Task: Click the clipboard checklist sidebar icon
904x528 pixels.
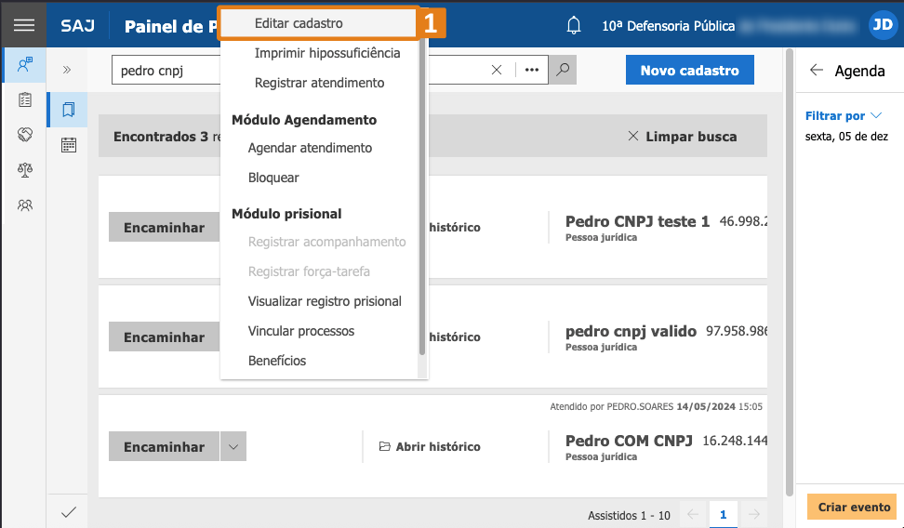Action: click(25, 99)
